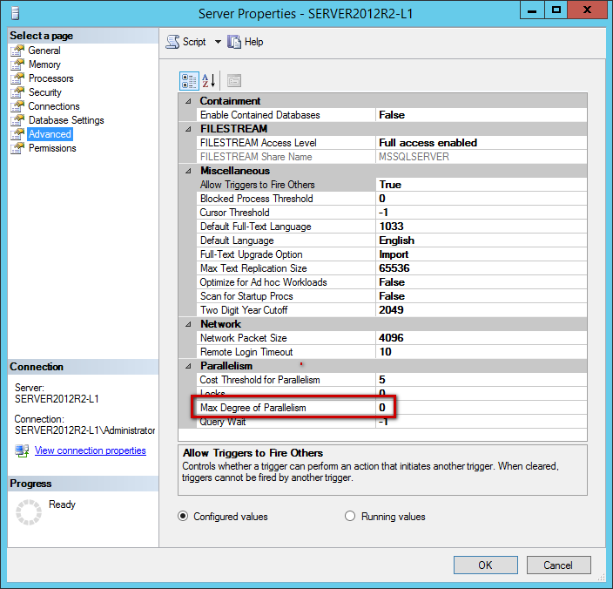Click the Help toolbar icon

click(234, 42)
